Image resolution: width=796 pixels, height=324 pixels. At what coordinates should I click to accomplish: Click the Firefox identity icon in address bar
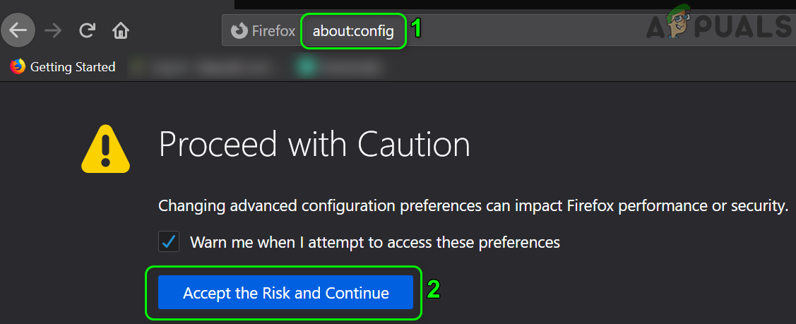click(x=239, y=30)
